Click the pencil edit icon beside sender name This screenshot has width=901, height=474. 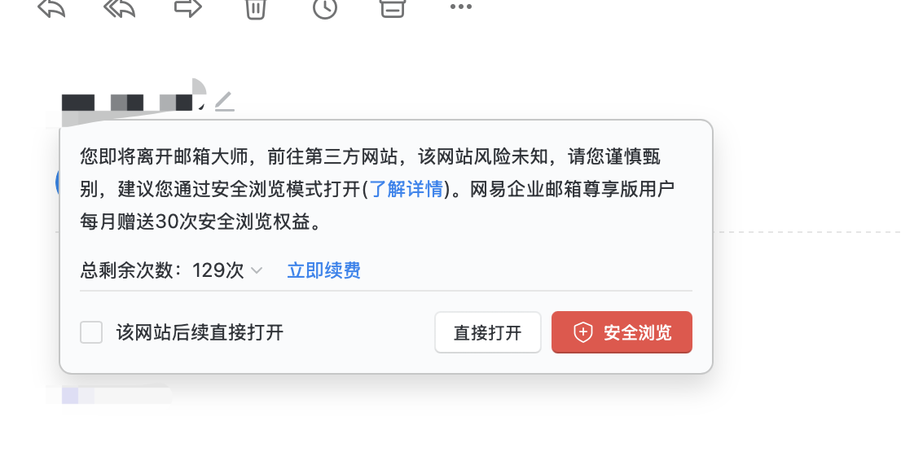click(x=225, y=101)
